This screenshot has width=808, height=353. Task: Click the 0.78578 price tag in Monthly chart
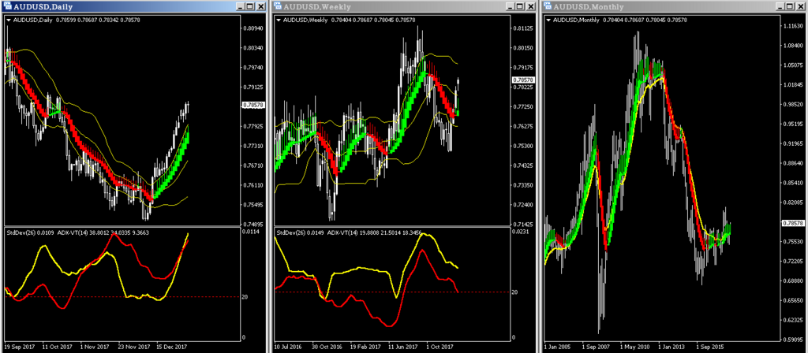point(792,223)
